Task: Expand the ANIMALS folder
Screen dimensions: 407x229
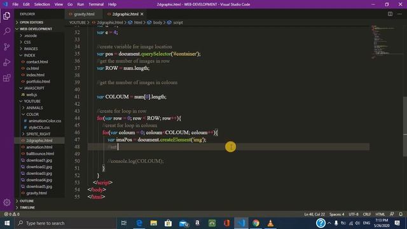Action: [x=39, y=108]
